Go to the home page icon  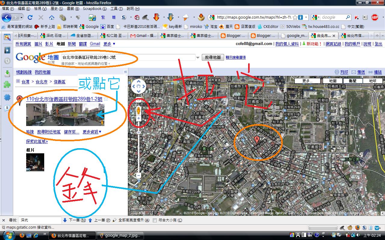pyautogui.click(x=52, y=17)
